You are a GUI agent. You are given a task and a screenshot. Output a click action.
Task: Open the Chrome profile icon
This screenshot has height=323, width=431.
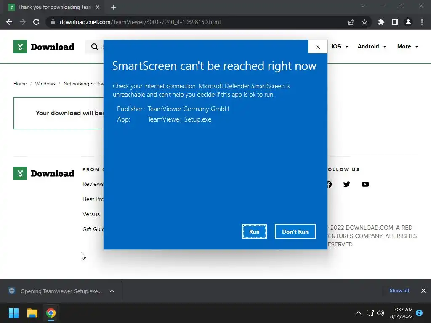tap(408, 22)
